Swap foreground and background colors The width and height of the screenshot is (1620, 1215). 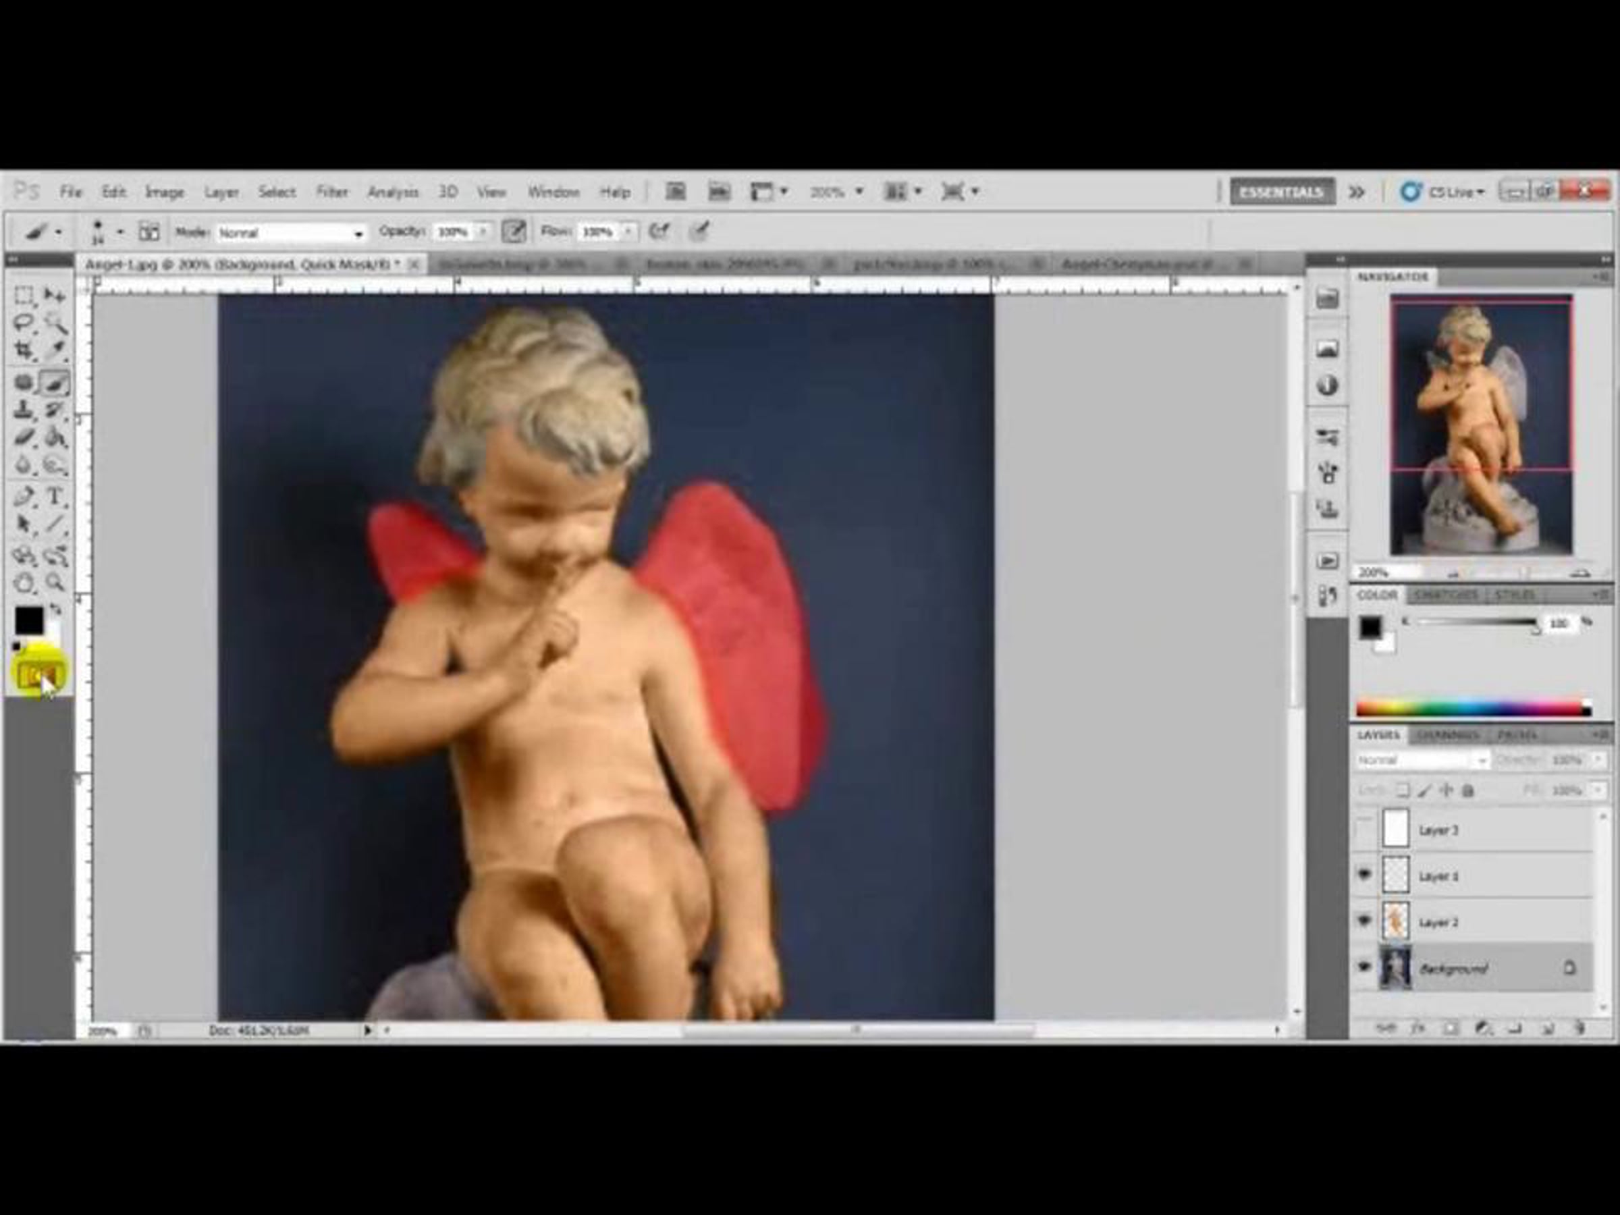[x=55, y=609]
